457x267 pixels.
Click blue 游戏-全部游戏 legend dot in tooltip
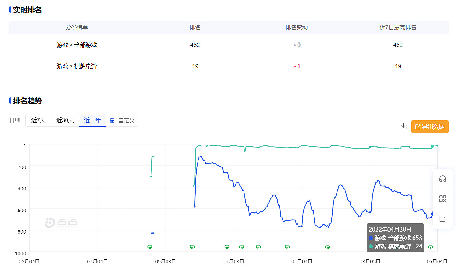pos(371,238)
